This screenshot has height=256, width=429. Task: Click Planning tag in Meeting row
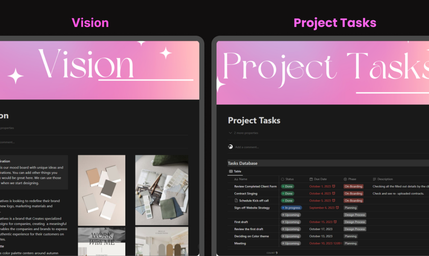tap(350, 243)
